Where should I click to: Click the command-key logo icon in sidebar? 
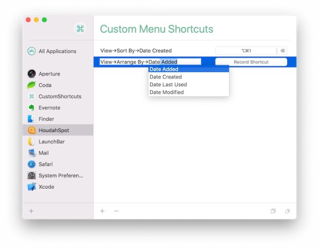point(80,29)
